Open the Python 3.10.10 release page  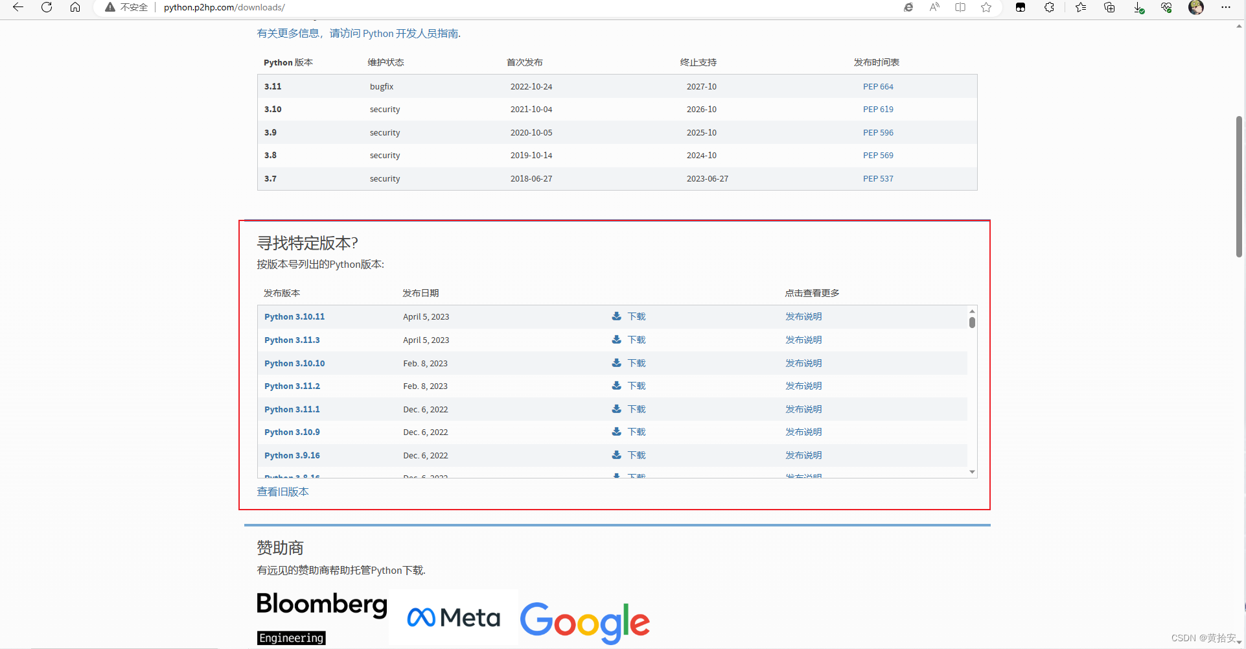tap(294, 363)
